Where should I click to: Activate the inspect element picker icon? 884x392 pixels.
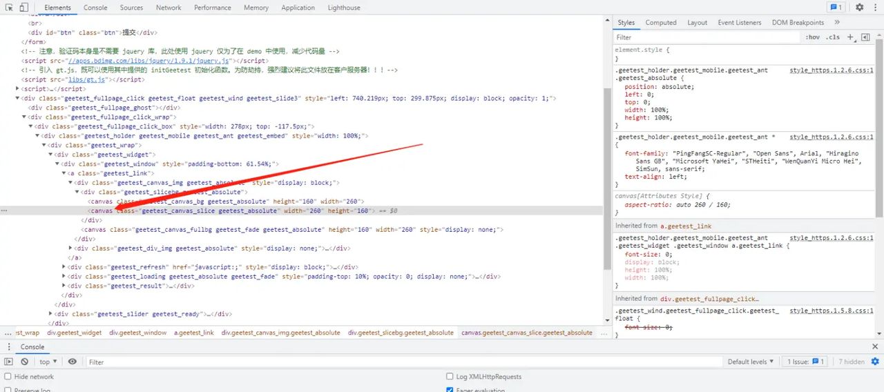(x=9, y=8)
